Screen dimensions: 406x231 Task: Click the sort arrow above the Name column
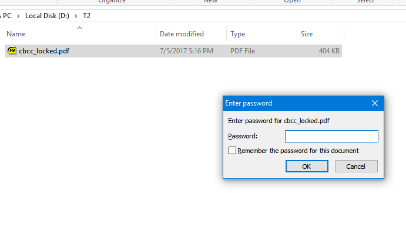(x=79, y=28)
